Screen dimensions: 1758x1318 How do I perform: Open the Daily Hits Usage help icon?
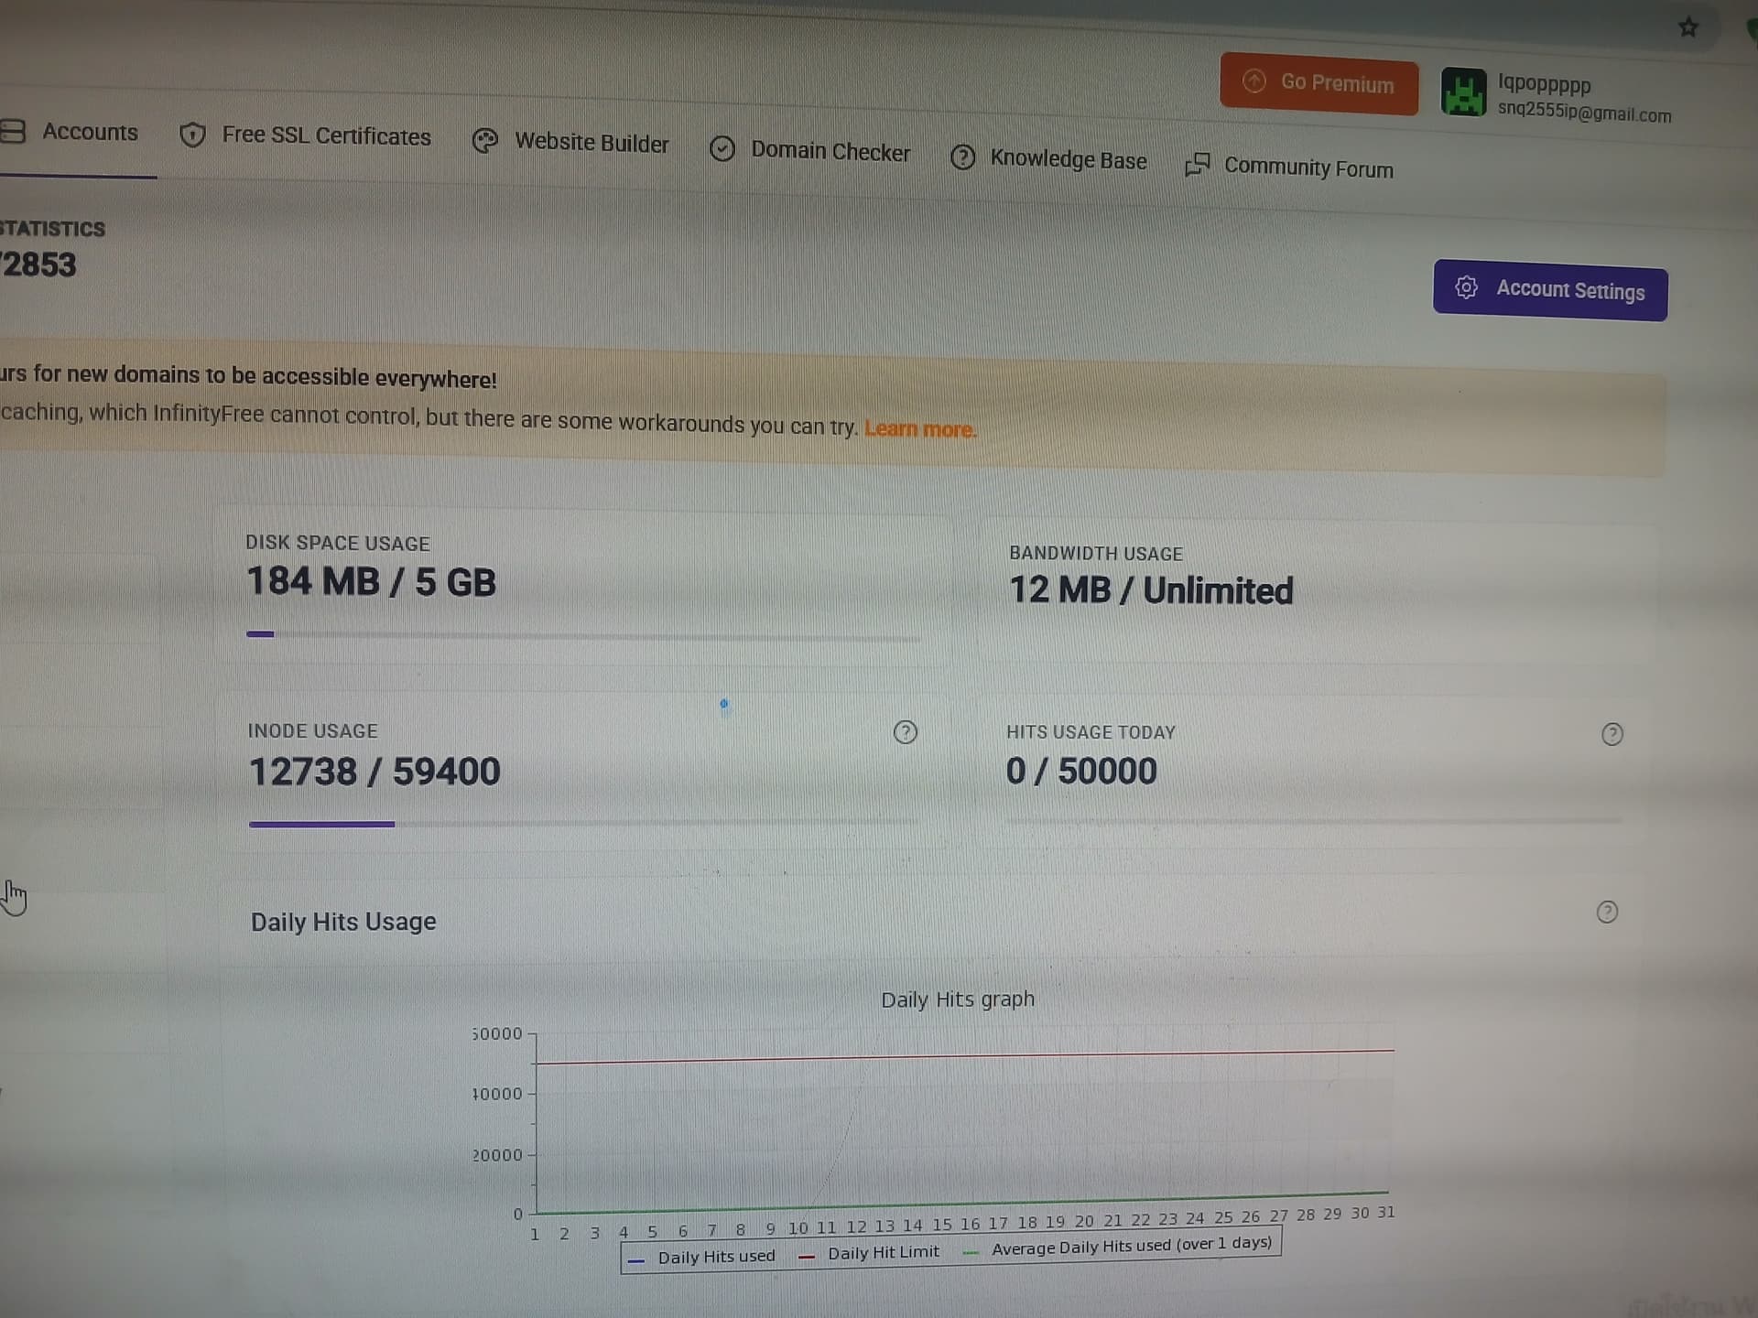1607,912
